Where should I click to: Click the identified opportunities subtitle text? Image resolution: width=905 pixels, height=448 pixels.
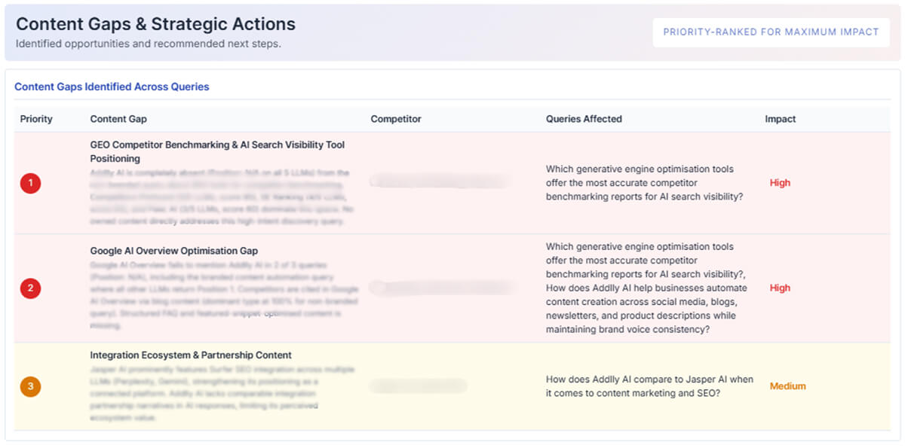pos(149,44)
